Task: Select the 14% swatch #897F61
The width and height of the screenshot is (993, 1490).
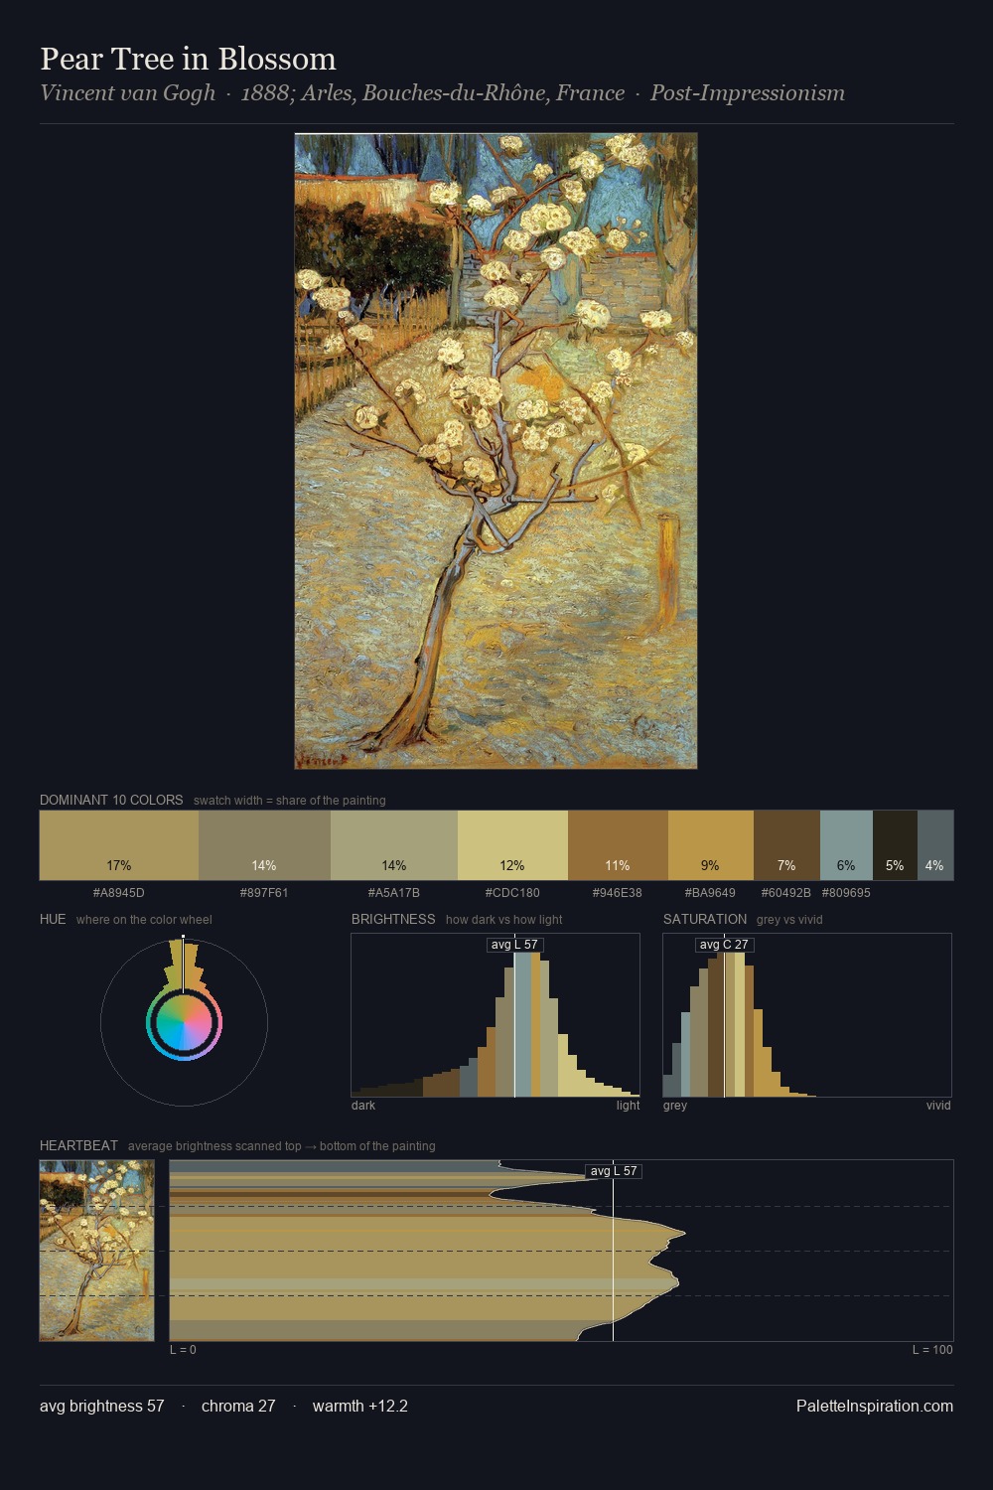Action: 264,845
